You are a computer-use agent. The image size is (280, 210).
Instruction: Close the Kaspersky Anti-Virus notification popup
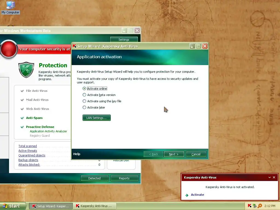pyautogui.click(x=274, y=177)
